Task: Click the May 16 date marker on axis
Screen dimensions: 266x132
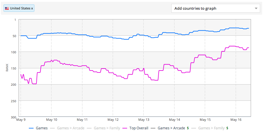Action: click(236, 120)
